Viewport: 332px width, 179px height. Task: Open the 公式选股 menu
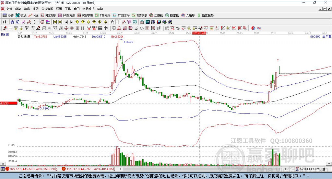point(47,9)
